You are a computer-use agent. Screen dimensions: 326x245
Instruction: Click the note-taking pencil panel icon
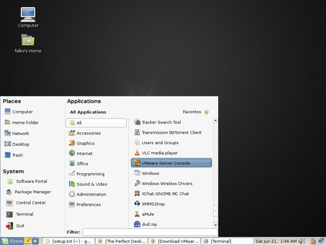tap(28, 241)
